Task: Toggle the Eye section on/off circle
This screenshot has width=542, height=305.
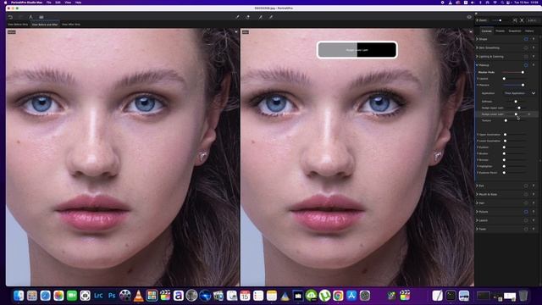Action: 526,186
